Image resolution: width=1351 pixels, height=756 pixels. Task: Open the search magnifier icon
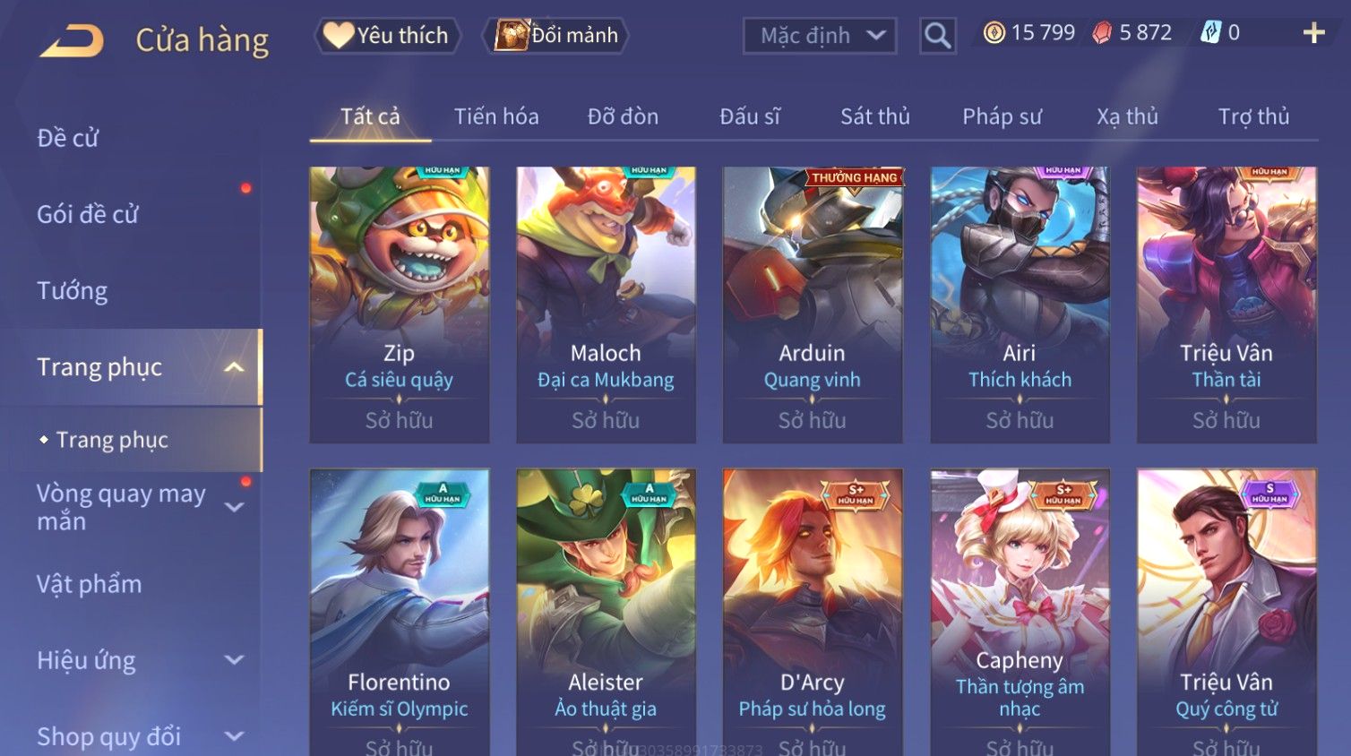[x=937, y=36]
